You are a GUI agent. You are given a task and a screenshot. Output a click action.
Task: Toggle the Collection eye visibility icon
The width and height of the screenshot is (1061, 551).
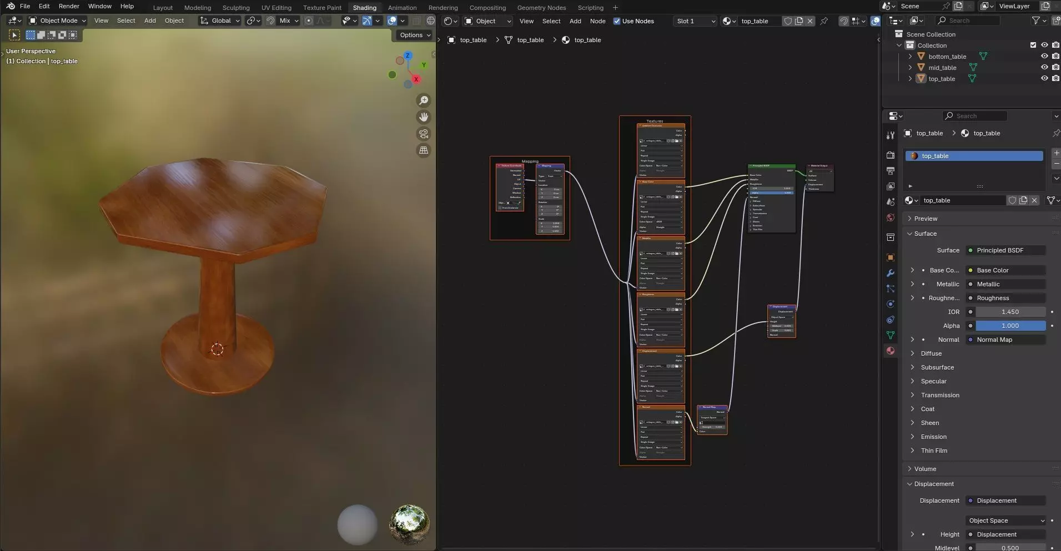[x=1044, y=45]
